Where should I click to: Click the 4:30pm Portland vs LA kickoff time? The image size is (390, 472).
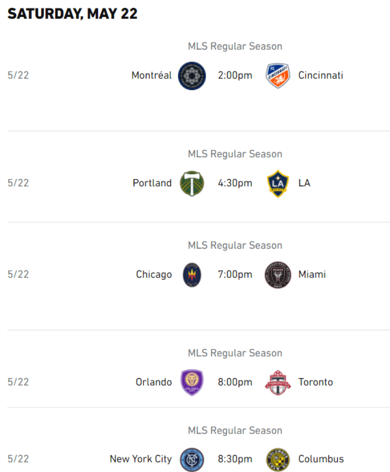(235, 183)
